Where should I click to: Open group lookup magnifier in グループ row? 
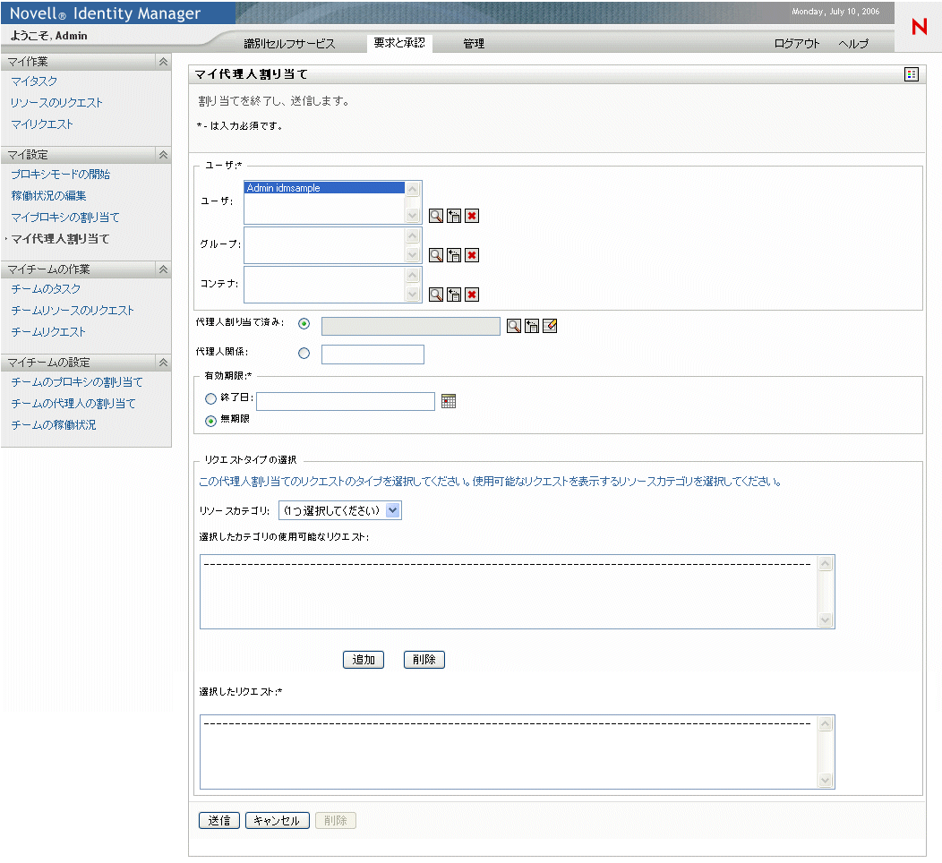[x=436, y=255]
